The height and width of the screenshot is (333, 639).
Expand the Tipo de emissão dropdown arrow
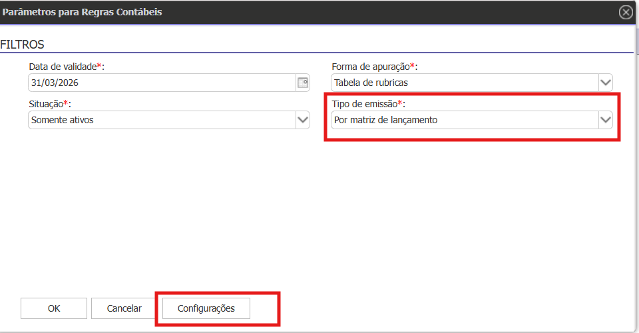(605, 120)
